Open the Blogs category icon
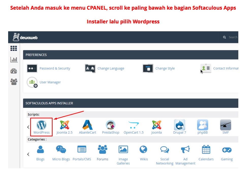 click(x=40, y=149)
